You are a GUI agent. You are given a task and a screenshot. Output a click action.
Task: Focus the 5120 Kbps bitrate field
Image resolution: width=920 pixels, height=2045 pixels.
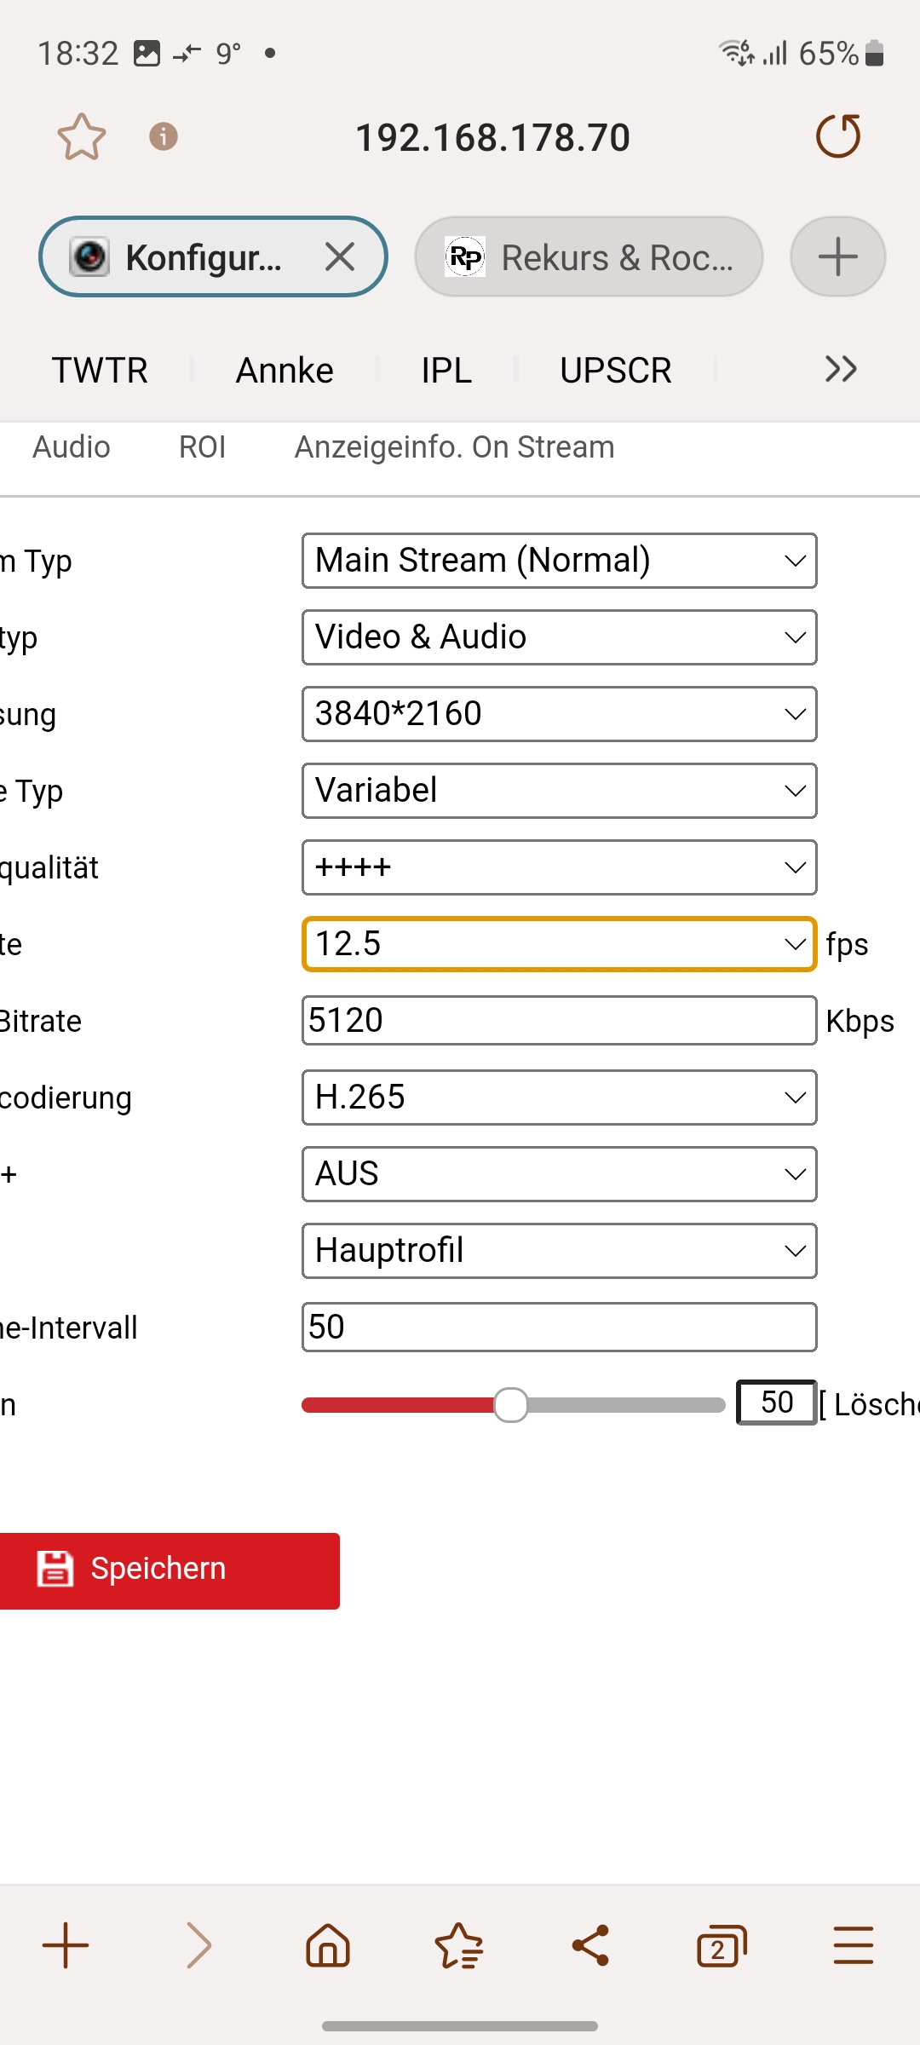[x=559, y=1021]
